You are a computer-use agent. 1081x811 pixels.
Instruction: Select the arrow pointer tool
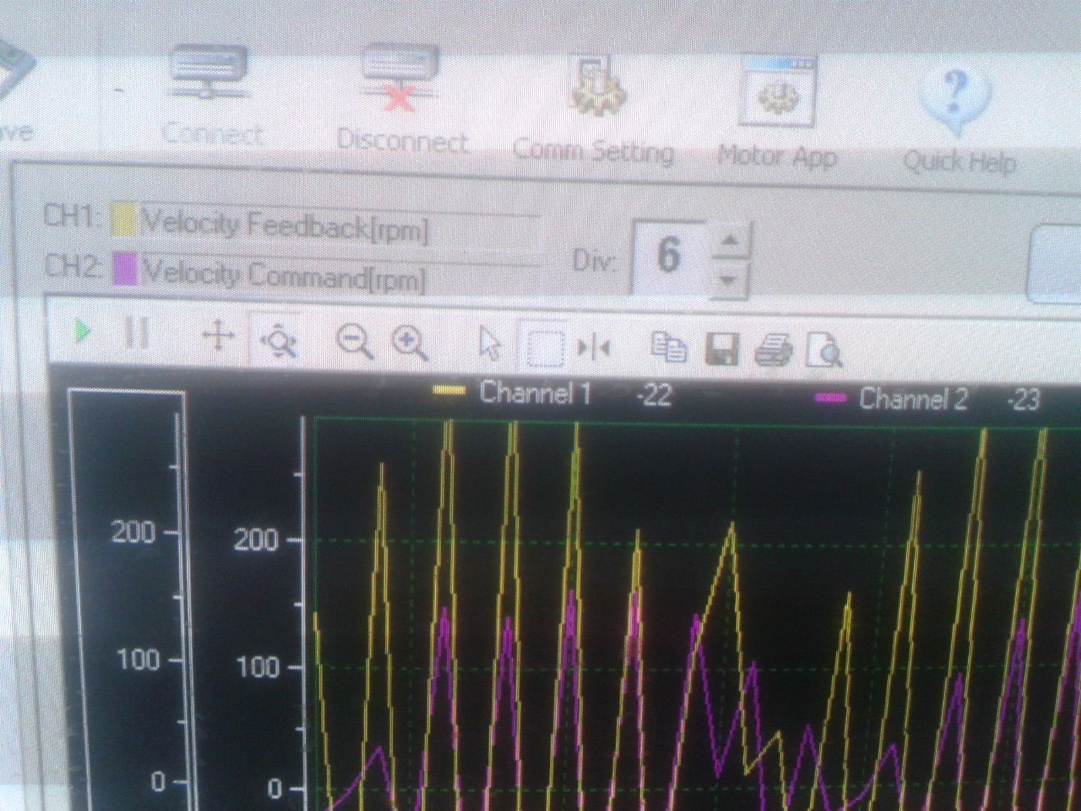coord(489,343)
